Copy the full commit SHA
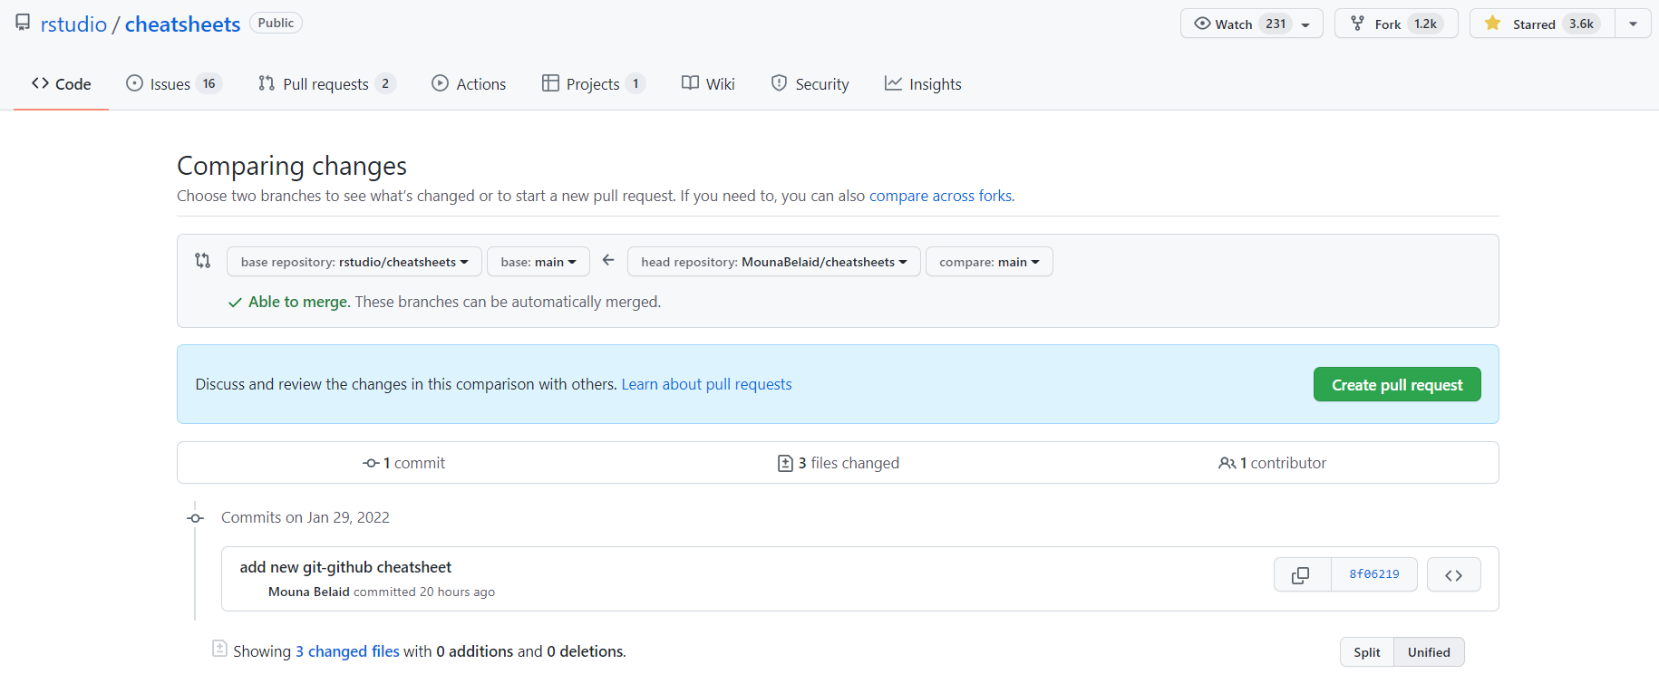1659x674 pixels. (x=1302, y=574)
